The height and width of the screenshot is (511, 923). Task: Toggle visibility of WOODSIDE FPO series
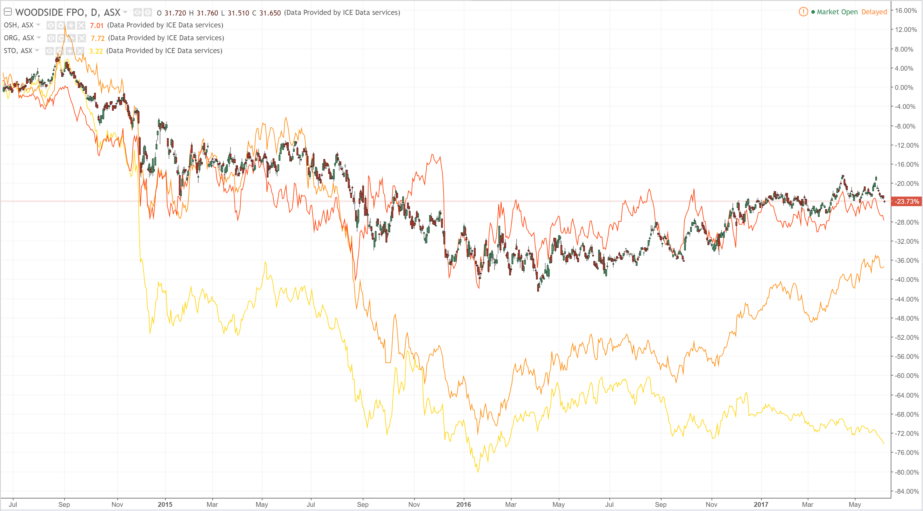click(x=138, y=13)
